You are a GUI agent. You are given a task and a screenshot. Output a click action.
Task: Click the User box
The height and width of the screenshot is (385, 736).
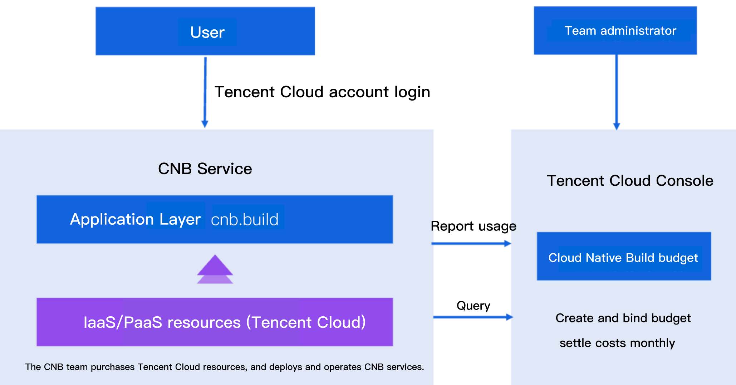click(205, 31)
